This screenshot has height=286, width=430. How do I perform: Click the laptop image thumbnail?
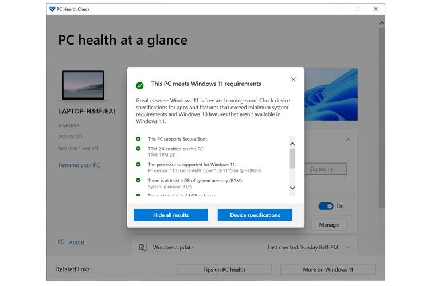point(83,85)
